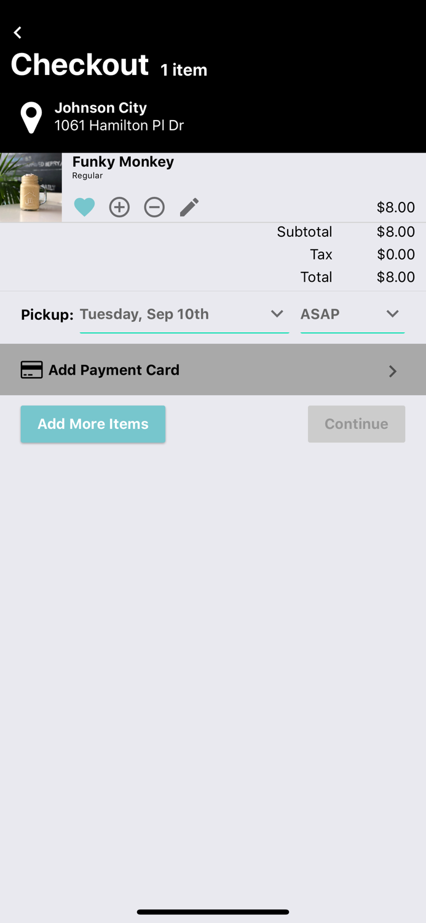Tap the 1061 Hamilton Pl Dr address
This screenshot has width=426, height=923.
coord(119,126)
